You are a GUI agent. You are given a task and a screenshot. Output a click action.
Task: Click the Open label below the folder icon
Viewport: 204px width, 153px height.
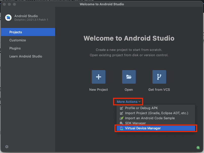coord(129,89)
